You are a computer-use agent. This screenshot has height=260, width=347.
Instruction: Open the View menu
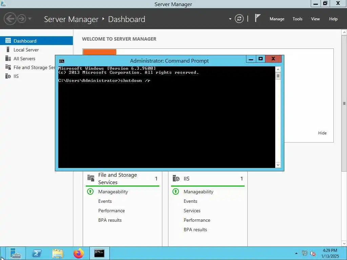pyautogui.click(x=315, y=19)
